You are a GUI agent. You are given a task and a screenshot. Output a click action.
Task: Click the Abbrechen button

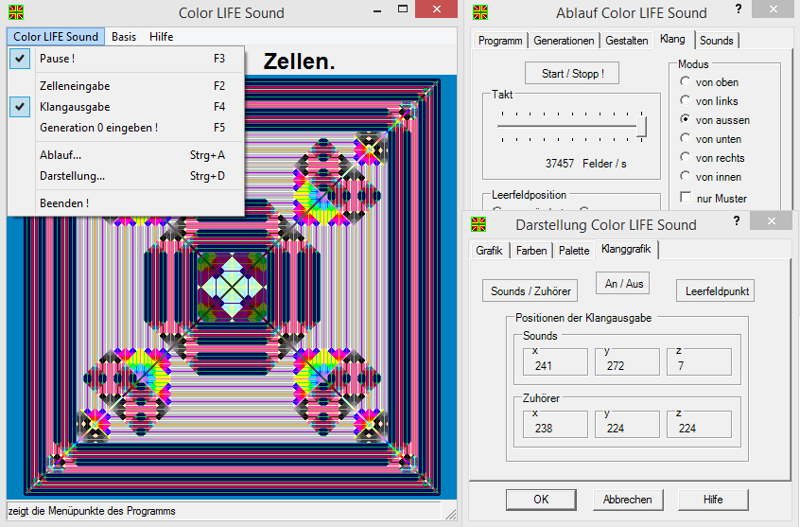coord(628,500)
